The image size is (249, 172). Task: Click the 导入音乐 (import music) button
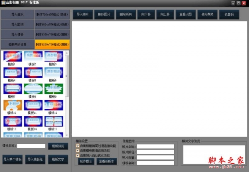point(17,15)
